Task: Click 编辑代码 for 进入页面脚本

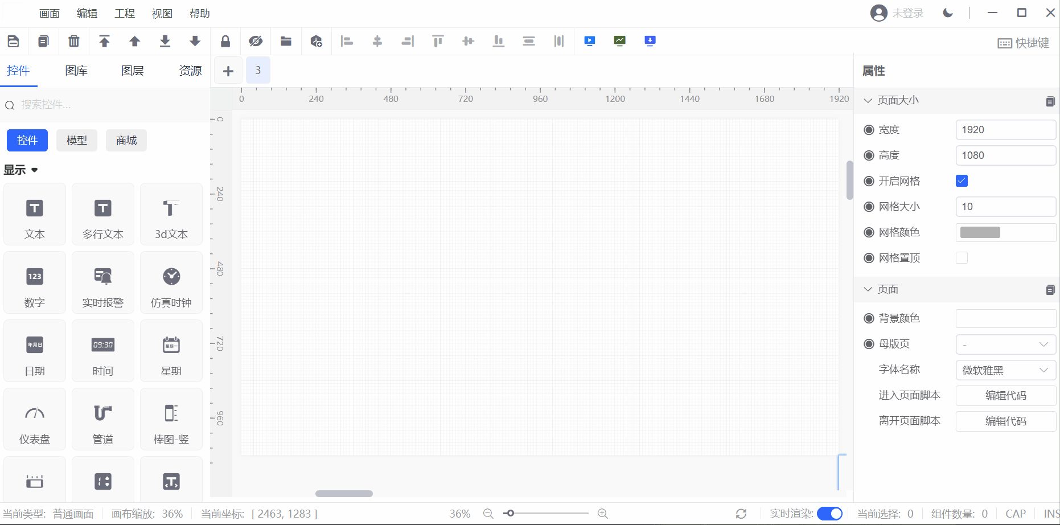Action: pos(1005,396)
